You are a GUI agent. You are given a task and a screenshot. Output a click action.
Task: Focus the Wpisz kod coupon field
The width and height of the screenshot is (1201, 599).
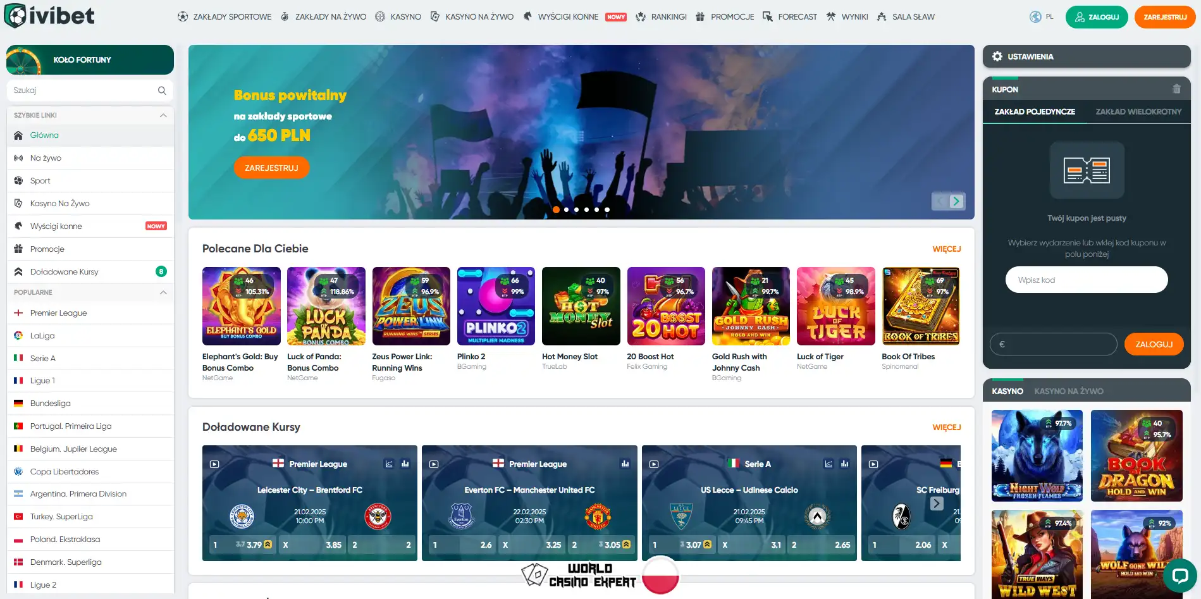[x=1087, y=280]
